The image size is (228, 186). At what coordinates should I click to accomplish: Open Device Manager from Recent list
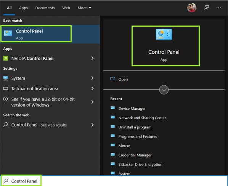click(132, 109)
